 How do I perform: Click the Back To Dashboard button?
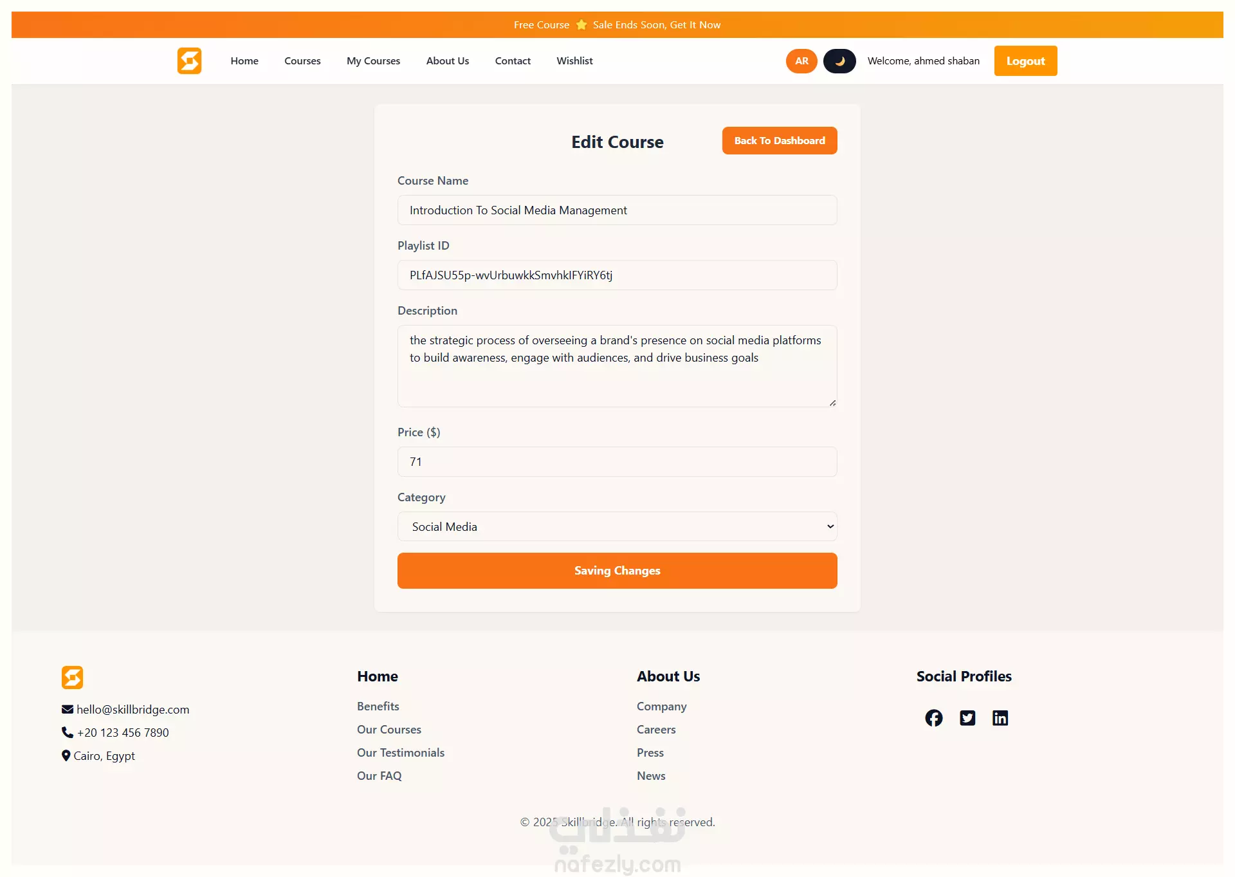pyautogui.click(x=779, y=140)
